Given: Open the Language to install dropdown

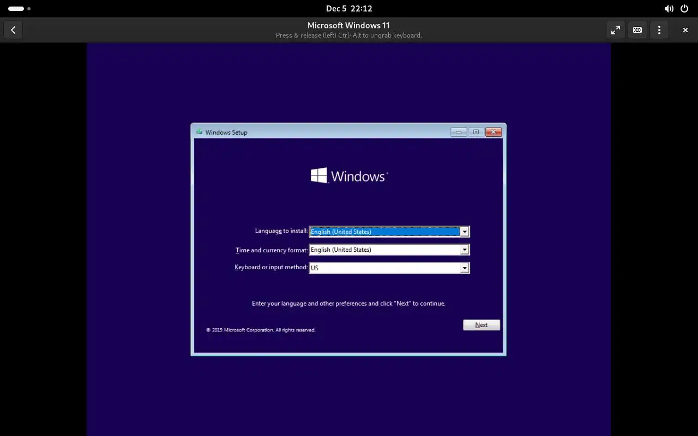Looking at the screenshot, I should click(389, 232).
